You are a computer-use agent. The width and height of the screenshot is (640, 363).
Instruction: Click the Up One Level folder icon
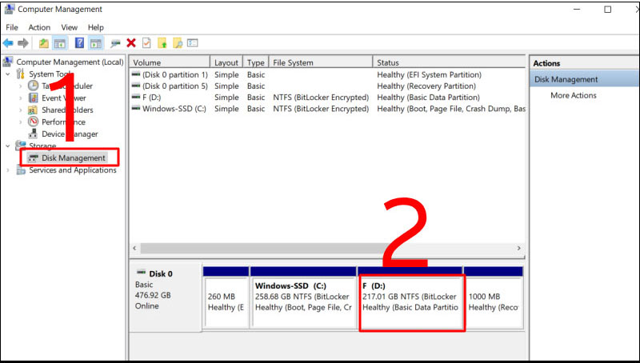tap(43, 43)
